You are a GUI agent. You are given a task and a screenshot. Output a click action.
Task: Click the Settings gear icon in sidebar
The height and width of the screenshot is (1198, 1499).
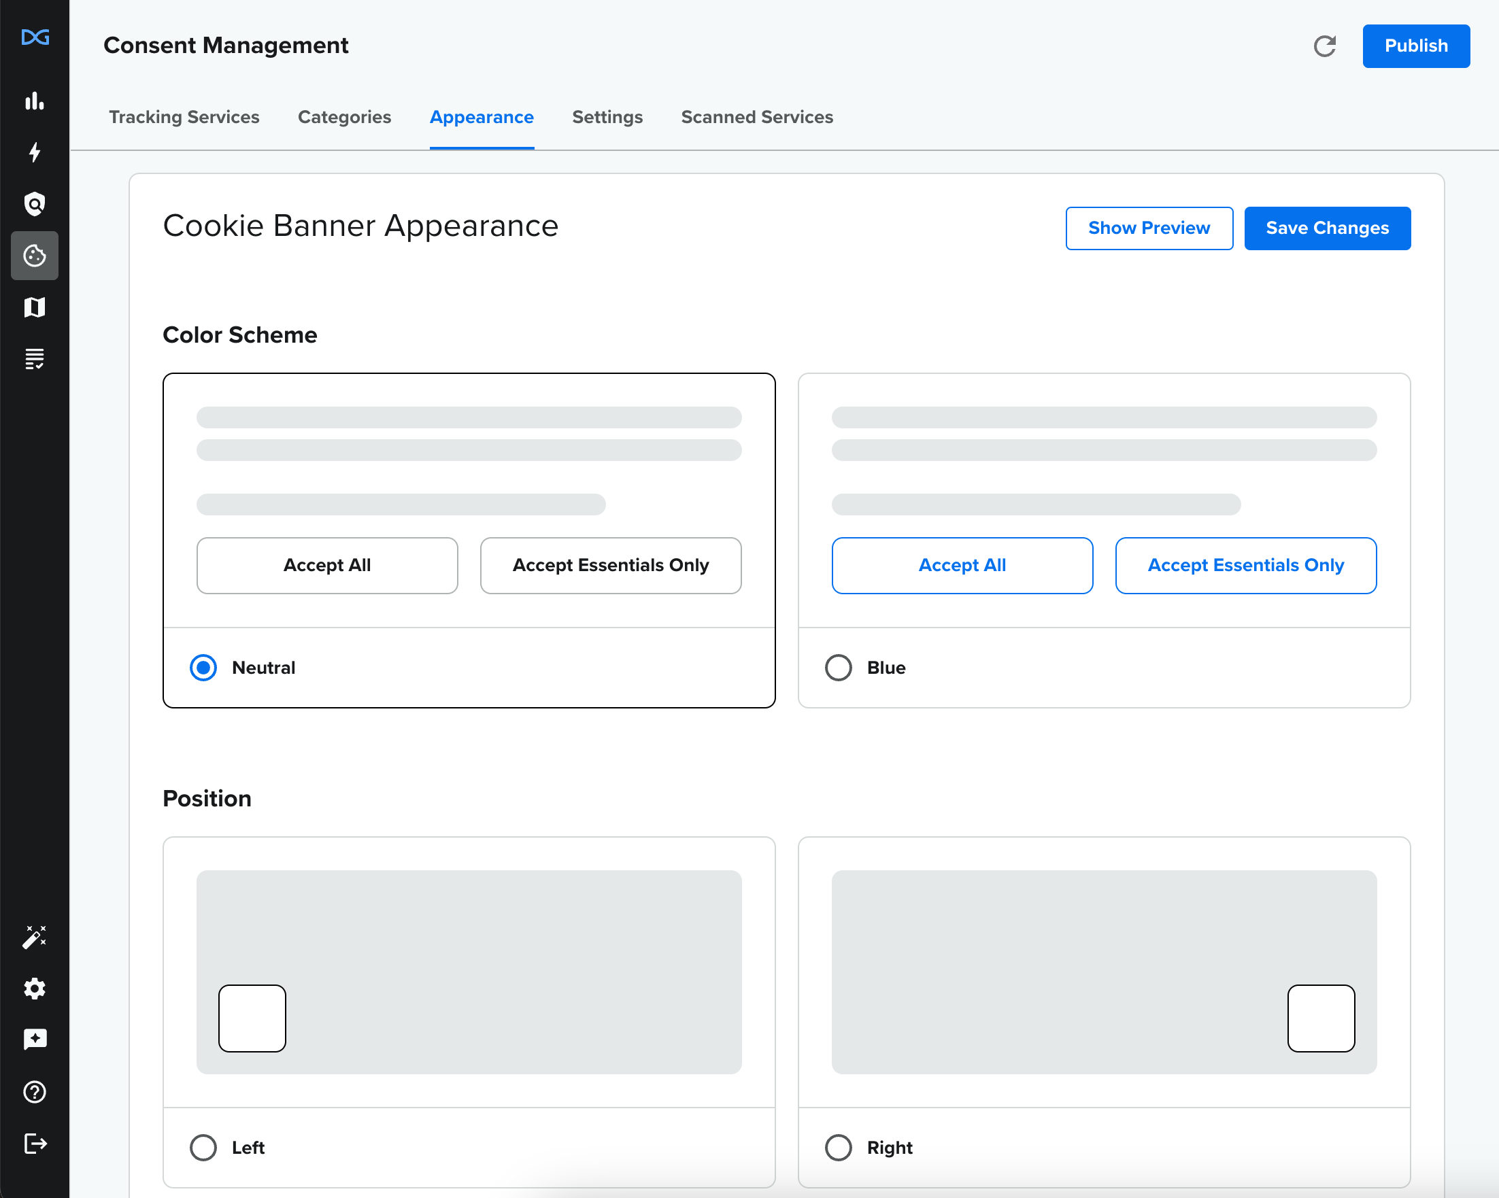34,988
